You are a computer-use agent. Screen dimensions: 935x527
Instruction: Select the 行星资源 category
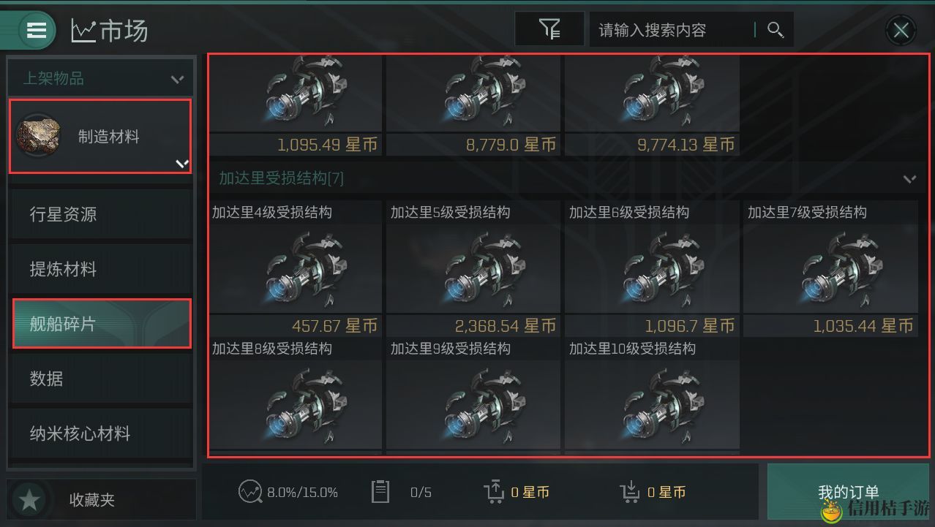pyautogui.click(x=102, y=214)
